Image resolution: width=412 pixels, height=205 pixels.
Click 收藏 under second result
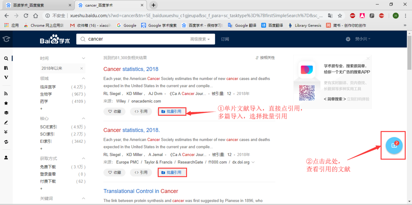click(x=115, y=173)
